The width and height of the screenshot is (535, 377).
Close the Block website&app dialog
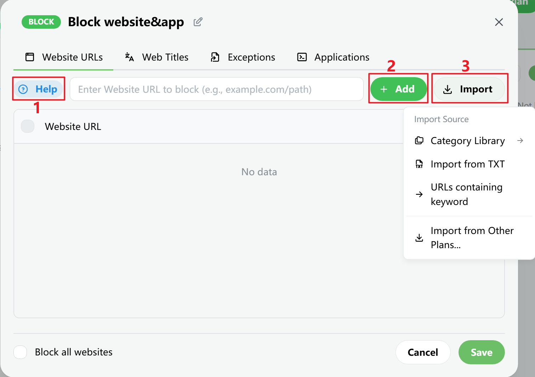point(499,22)
